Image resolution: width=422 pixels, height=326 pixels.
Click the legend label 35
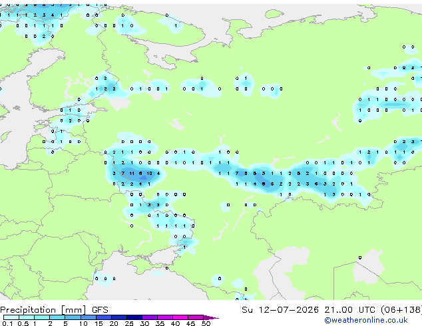tap(160, 323)
